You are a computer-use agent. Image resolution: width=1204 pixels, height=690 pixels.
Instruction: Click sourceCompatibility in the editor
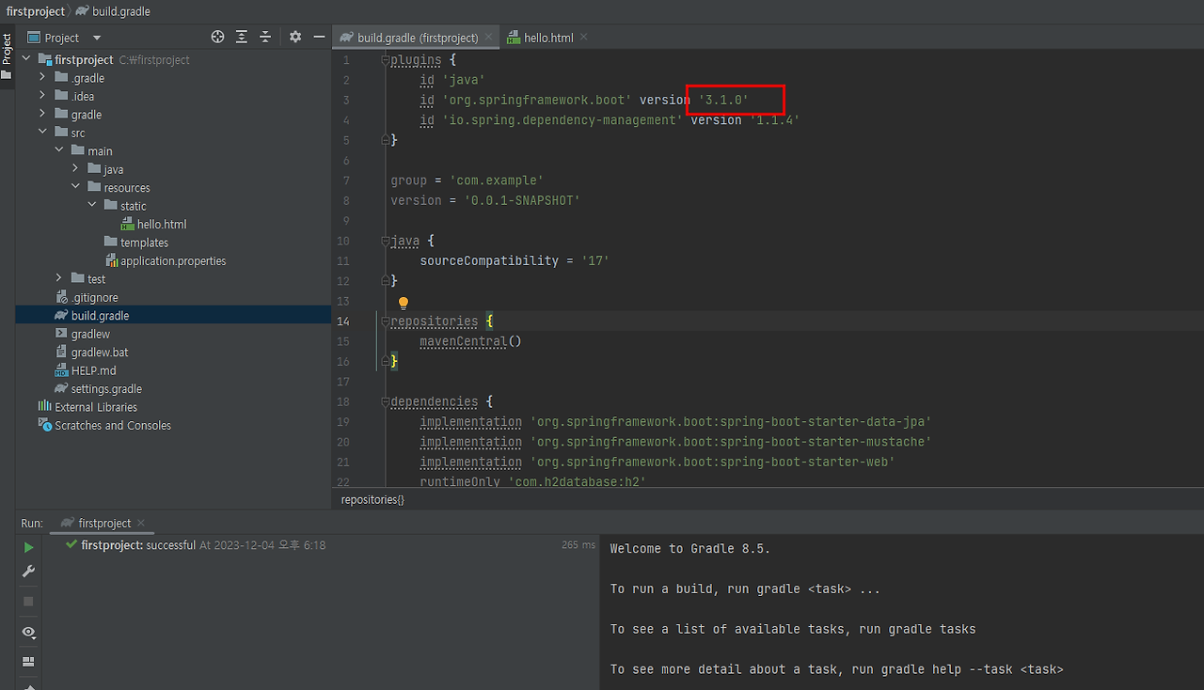click(x=489, y=260)
